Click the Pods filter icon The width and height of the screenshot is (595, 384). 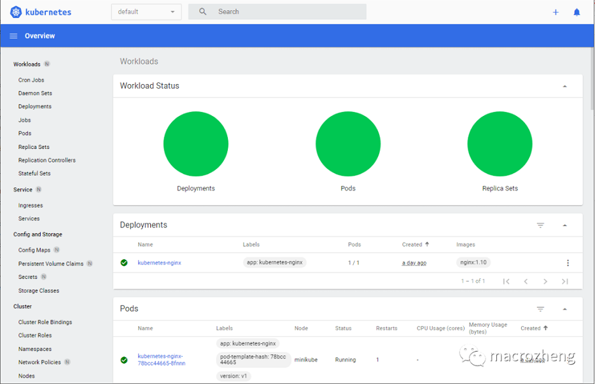click(540, 309)
